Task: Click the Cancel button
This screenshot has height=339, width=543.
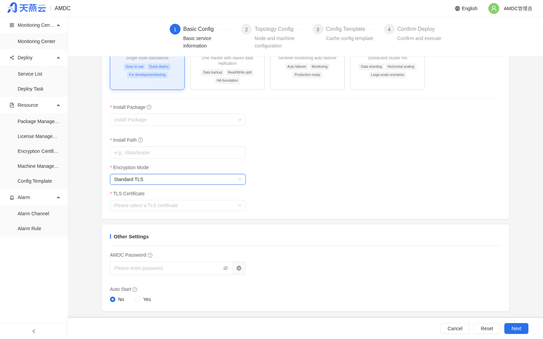Action: point(455,328)
